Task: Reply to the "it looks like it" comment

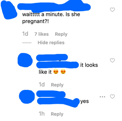Action: (x=57, y=85)
